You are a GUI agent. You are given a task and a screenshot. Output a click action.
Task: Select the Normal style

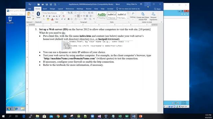click(112, 16)
